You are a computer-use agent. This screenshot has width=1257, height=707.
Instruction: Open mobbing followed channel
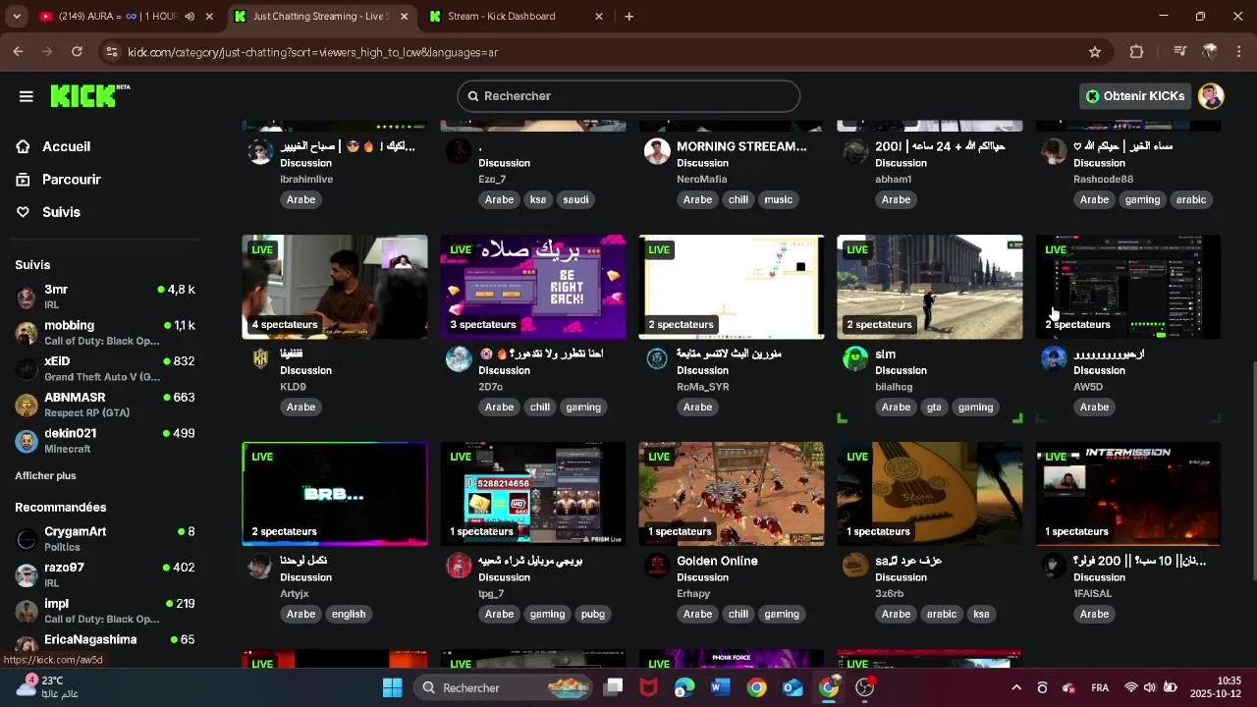pyautogui.click(x=105, y=332)
